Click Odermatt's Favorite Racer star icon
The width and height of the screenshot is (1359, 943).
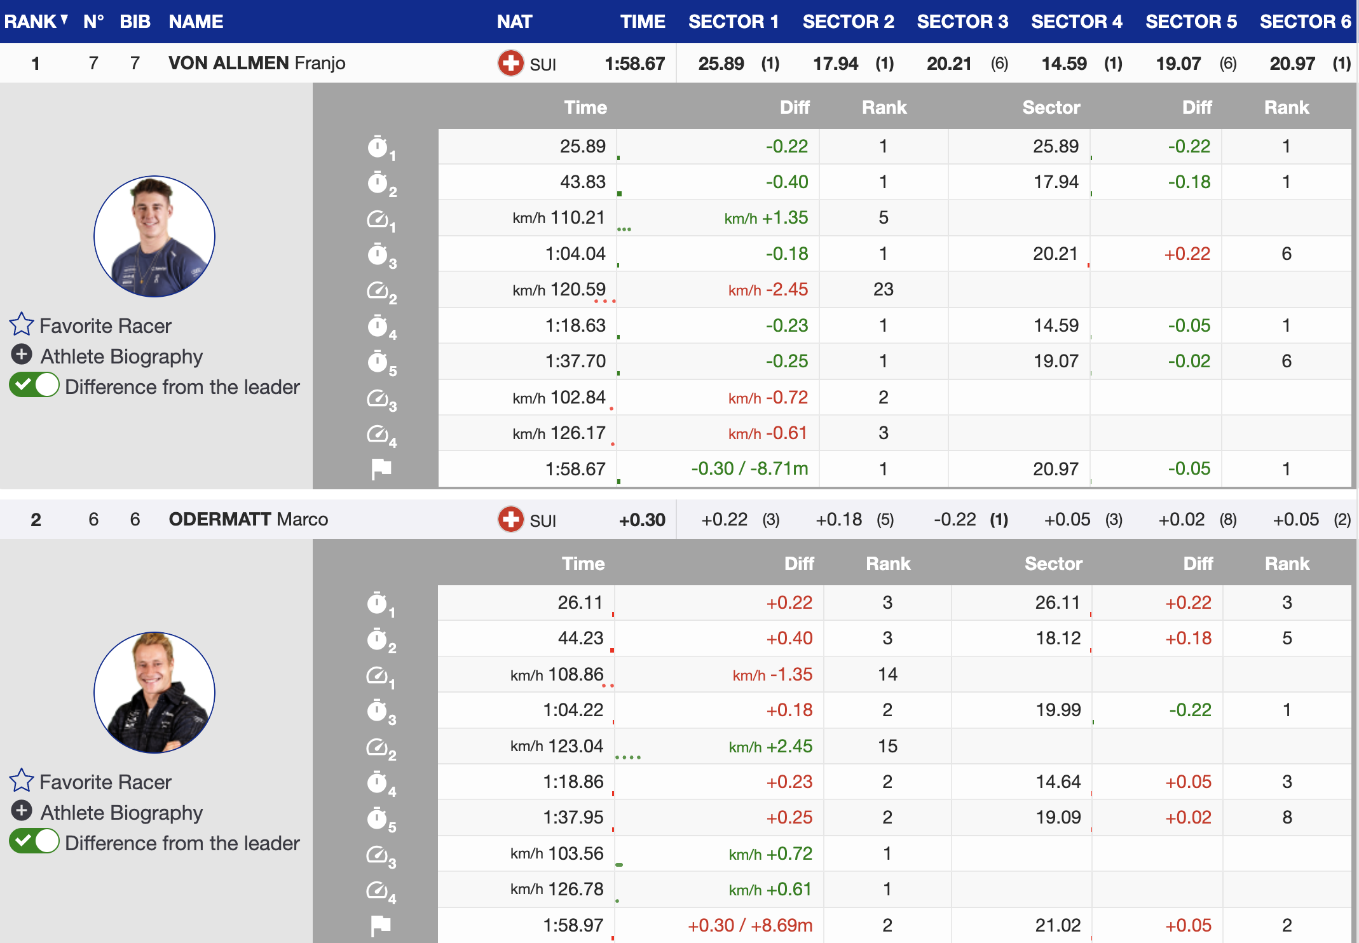click(x=21, y=780)
